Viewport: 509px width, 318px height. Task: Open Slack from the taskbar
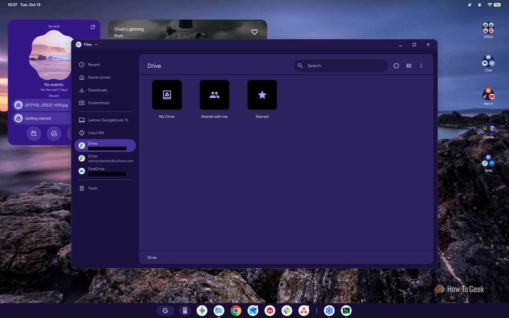(x=287, y=310)
